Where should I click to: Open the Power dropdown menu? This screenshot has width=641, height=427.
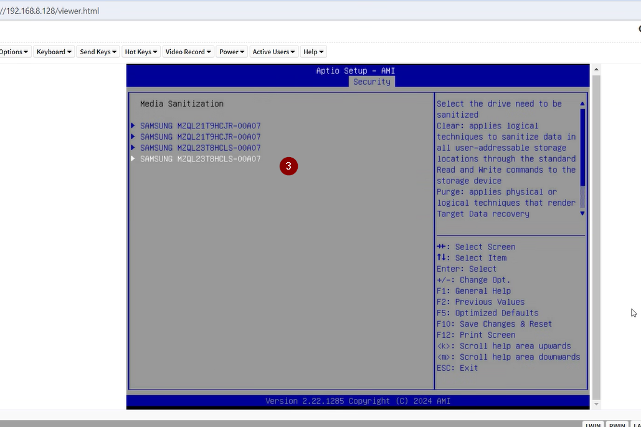coord(232,52)
